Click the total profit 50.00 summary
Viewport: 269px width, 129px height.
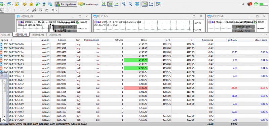[234, 124]
